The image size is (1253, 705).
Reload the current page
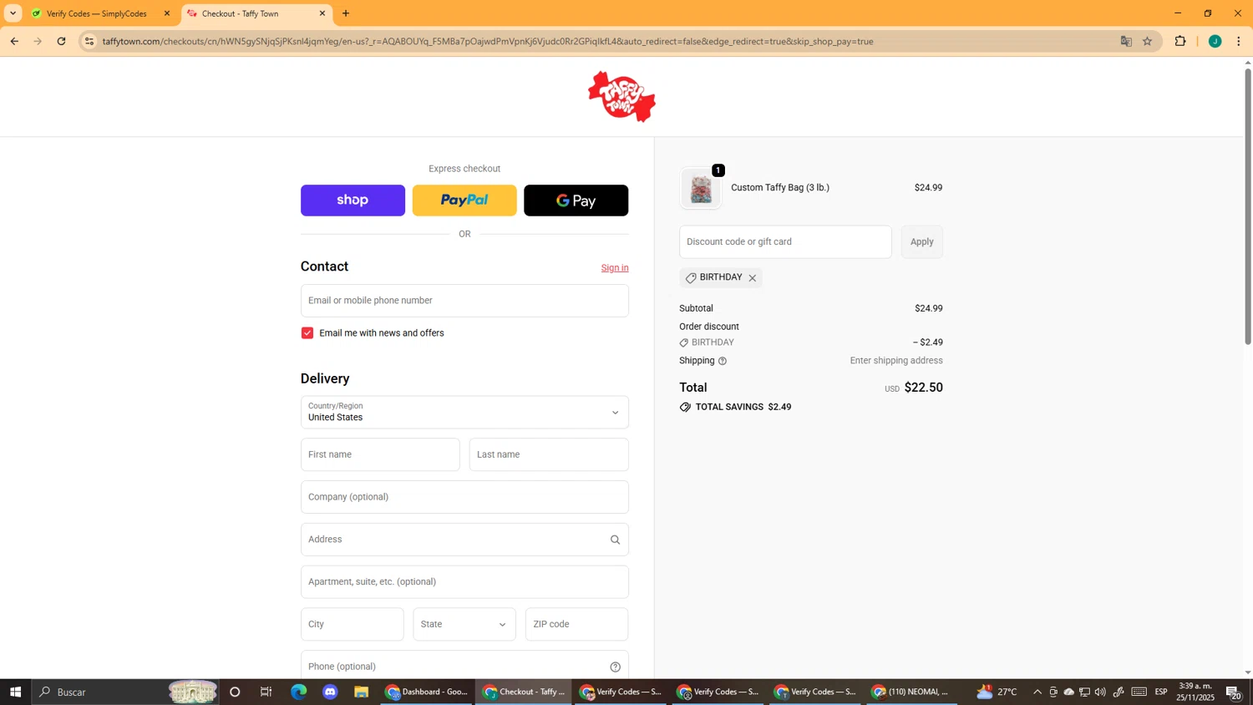click(61, 41)
